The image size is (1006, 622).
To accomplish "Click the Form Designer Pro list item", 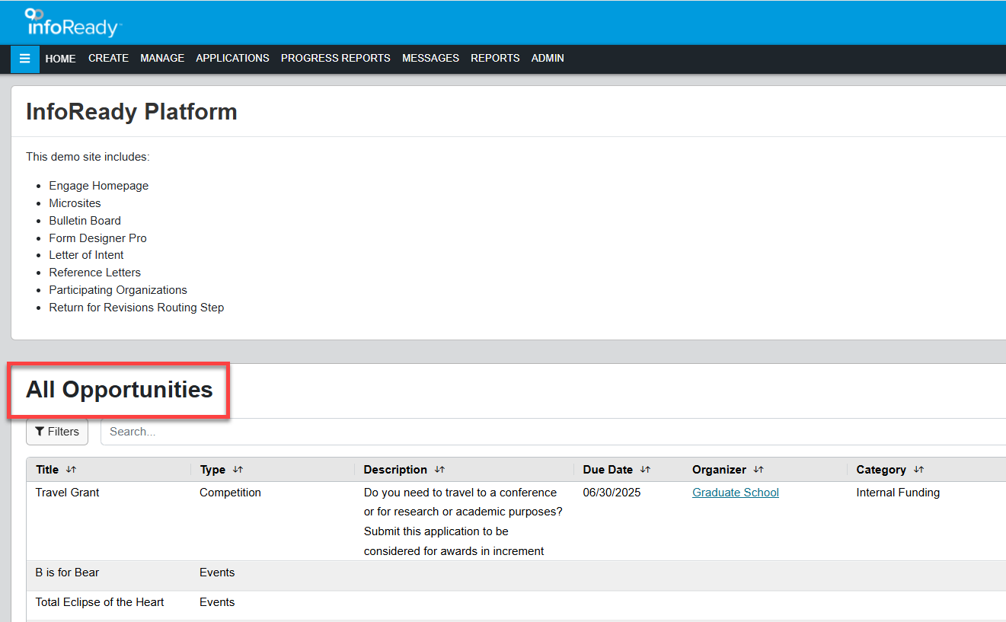I will tap(97, 238).
